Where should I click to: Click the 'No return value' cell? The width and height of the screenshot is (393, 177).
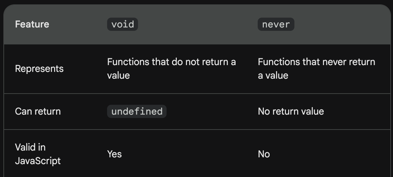pyautogui.click(x=291, y=111)
